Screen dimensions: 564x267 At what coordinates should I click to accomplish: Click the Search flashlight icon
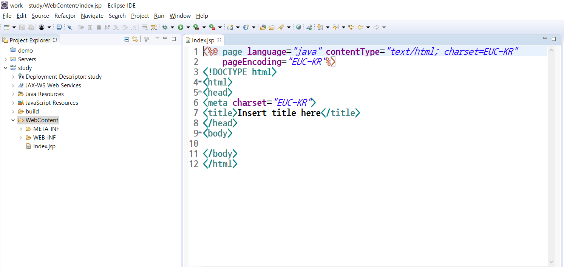pyautogui.click(x=281, y=27)
